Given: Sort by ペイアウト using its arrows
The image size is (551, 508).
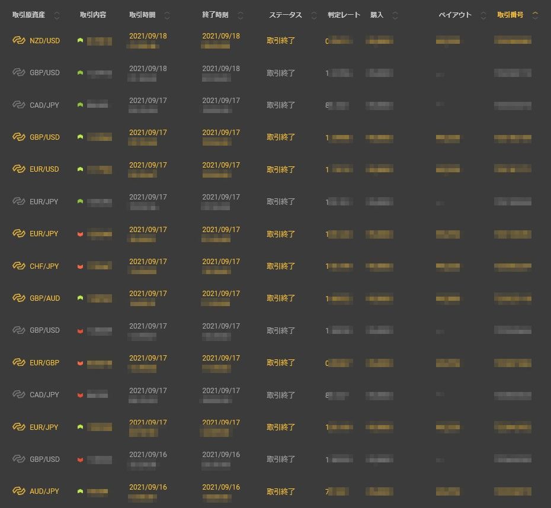Looking at the screenshot, I should 483,15.
